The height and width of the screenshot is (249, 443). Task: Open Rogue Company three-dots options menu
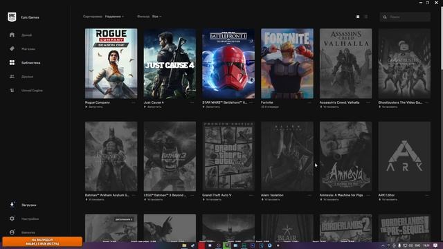[x=134, y=103]
